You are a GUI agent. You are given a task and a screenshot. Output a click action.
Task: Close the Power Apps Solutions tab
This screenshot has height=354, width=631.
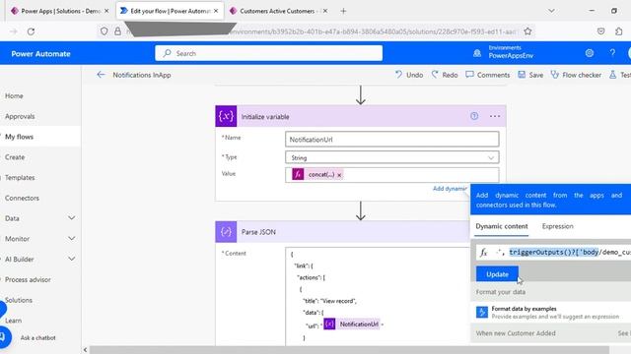click(106, 11)
